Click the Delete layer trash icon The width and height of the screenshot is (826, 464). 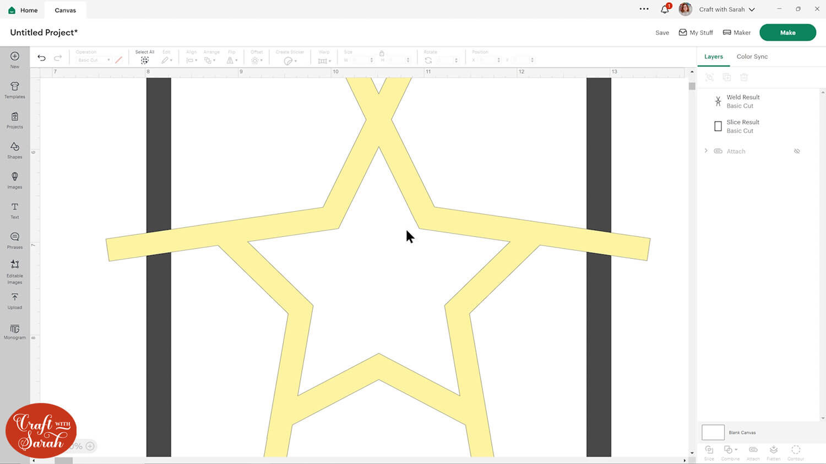click(744, 78)
